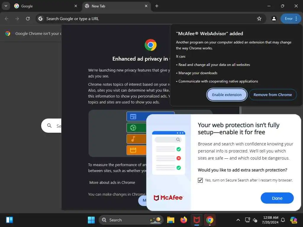Click Remove from Chrome button

pos(273,95)
